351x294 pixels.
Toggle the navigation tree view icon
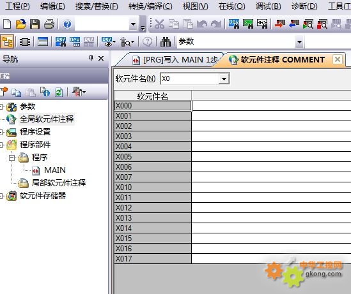click(x=7, y=41)
